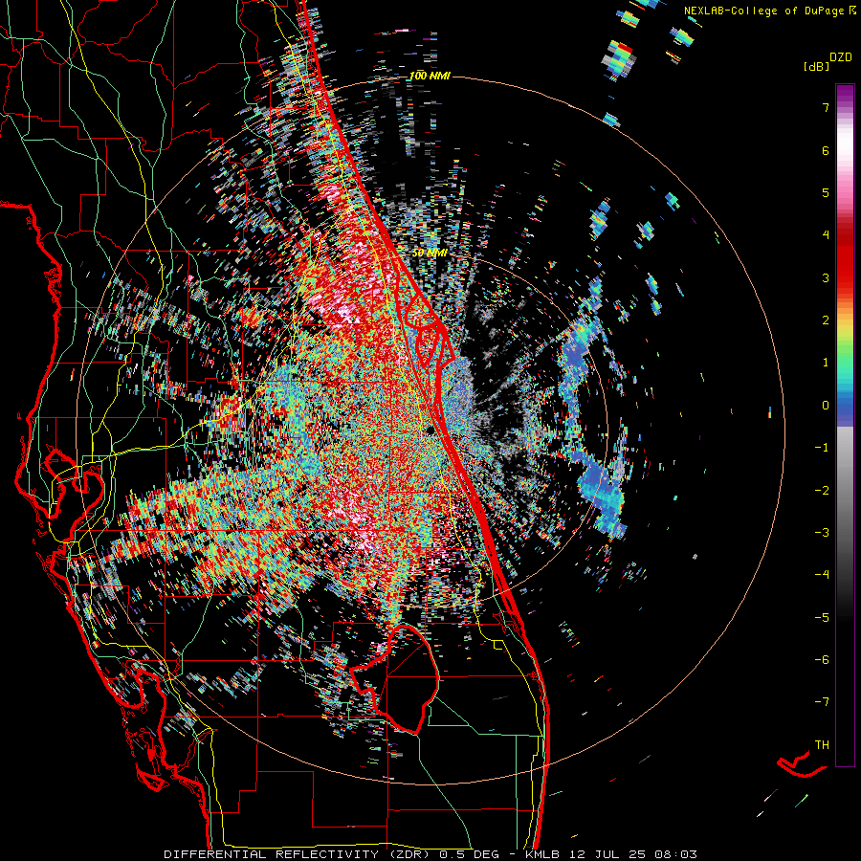Image resolution: width=861 pixels, height=861 pixels.
Task: Click the 7 value on the color scale
Action: click(826, 107)
